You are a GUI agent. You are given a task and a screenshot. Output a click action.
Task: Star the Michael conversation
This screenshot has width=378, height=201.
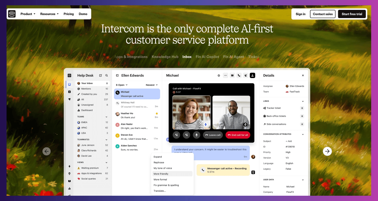coord(219,75)
